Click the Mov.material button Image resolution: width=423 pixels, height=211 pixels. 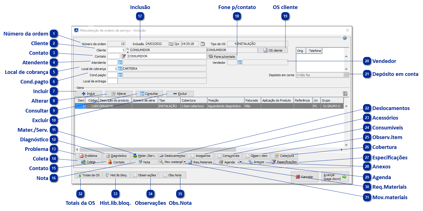tap(171, 162)
